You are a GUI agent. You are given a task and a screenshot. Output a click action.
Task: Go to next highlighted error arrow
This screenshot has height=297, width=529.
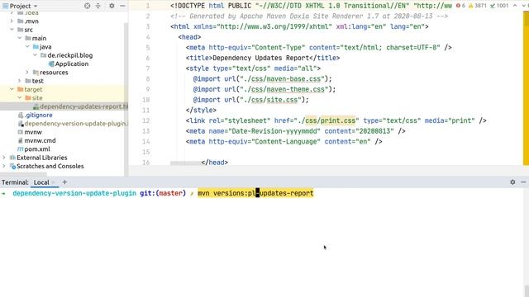[524, 6]
